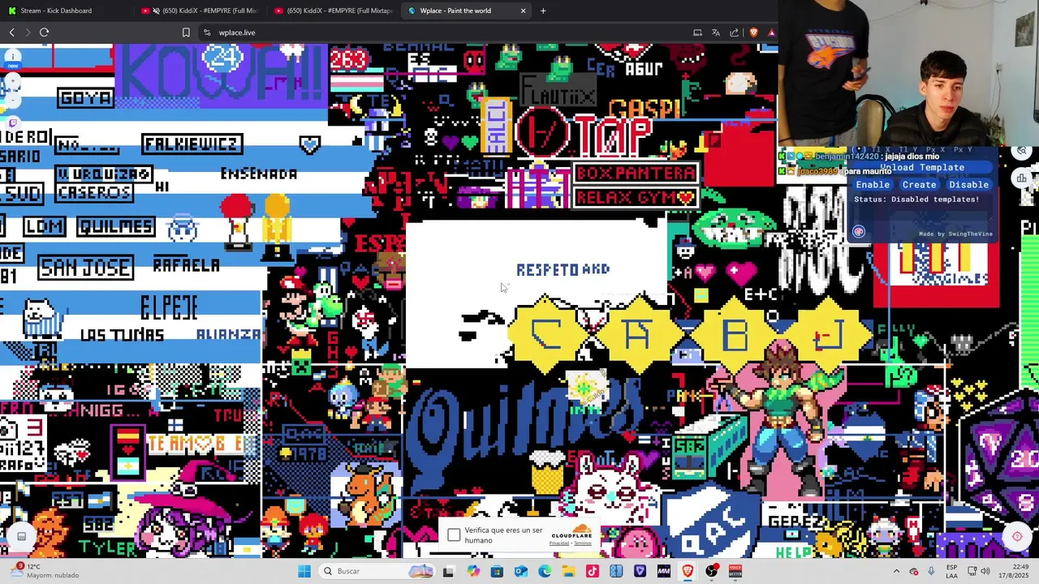Open Microsoft Store from taskbar
1039x584 pixels.
497,571
